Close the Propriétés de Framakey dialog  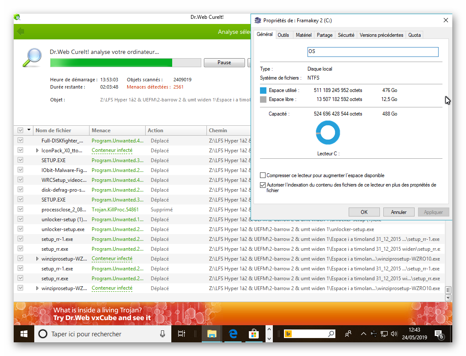click(x=446, y=20)
